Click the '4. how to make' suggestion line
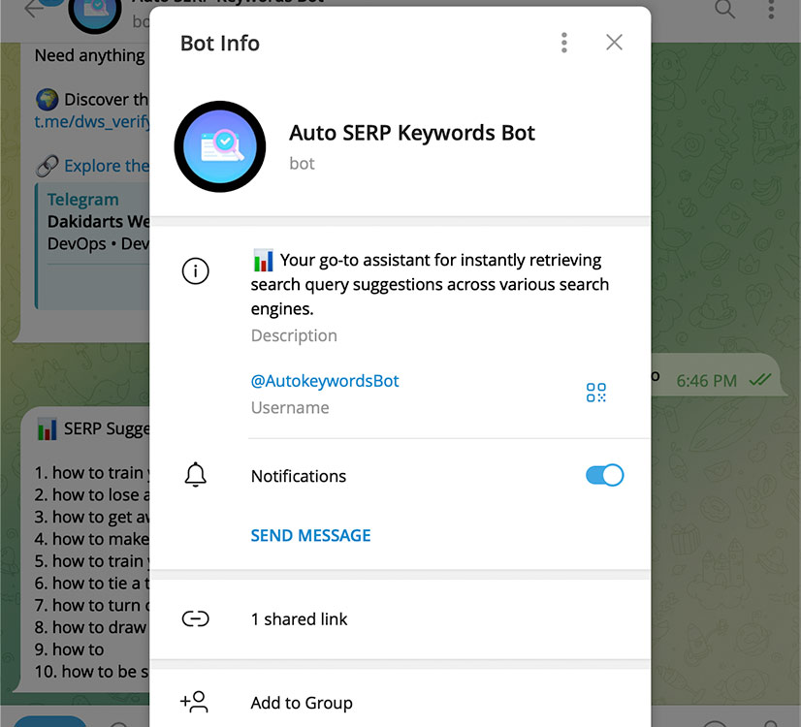This screenshot has width=801, height=727. point(92,539)
